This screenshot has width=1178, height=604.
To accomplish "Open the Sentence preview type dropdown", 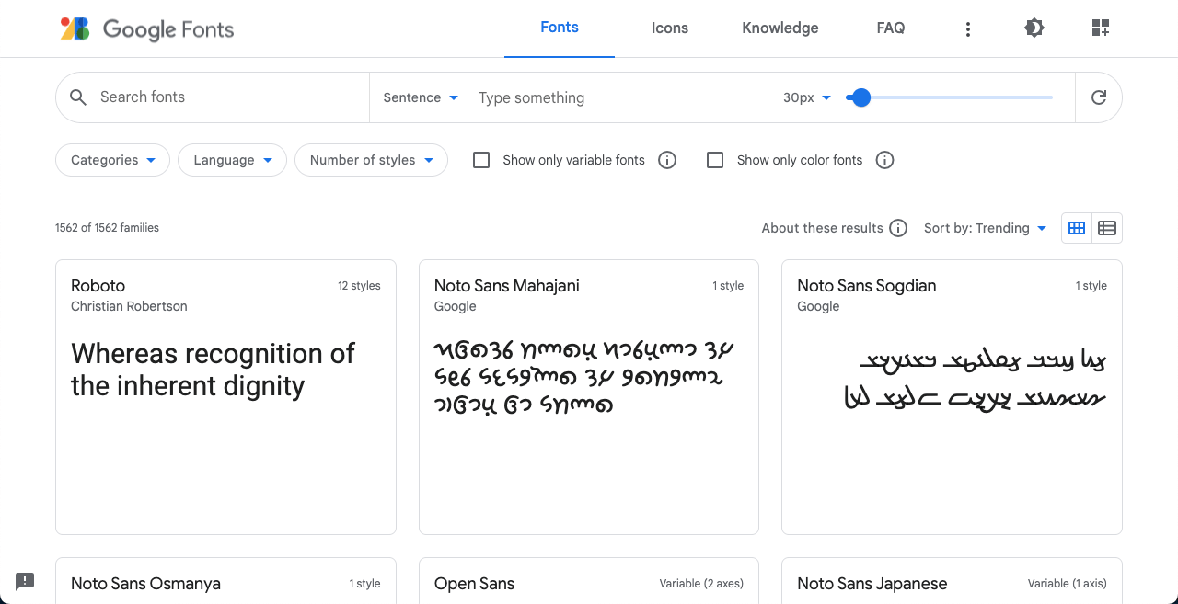I will (421, 97).
